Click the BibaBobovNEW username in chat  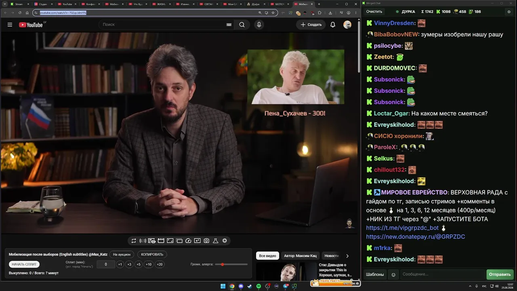click(397, 34)
